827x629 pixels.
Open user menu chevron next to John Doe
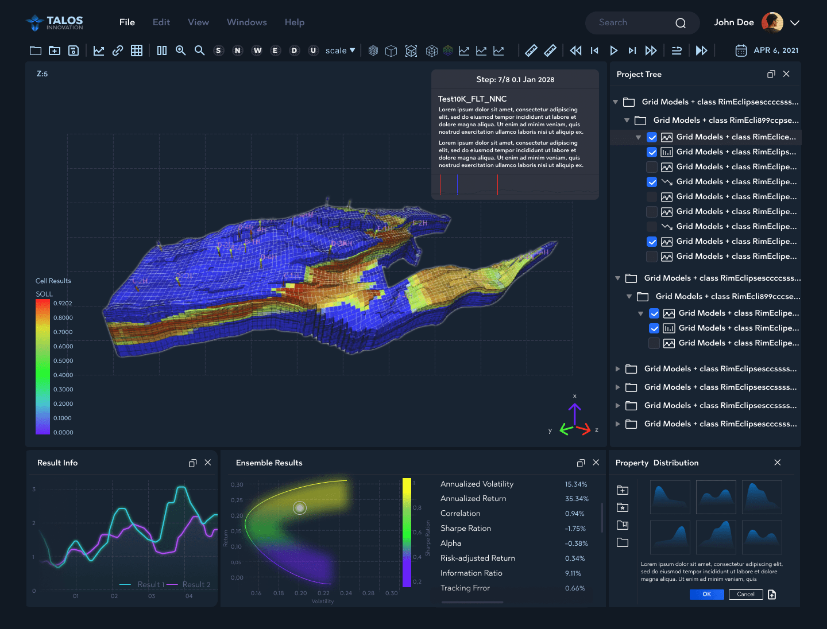point(795,23)
